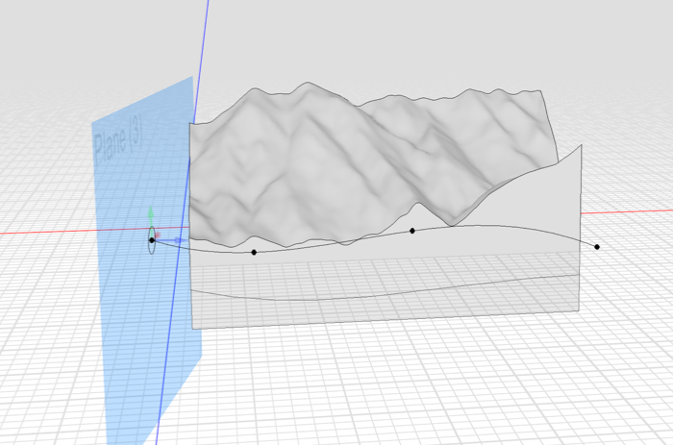Select the third spline control point
673x445 pixels.
(x=412, y=231)
